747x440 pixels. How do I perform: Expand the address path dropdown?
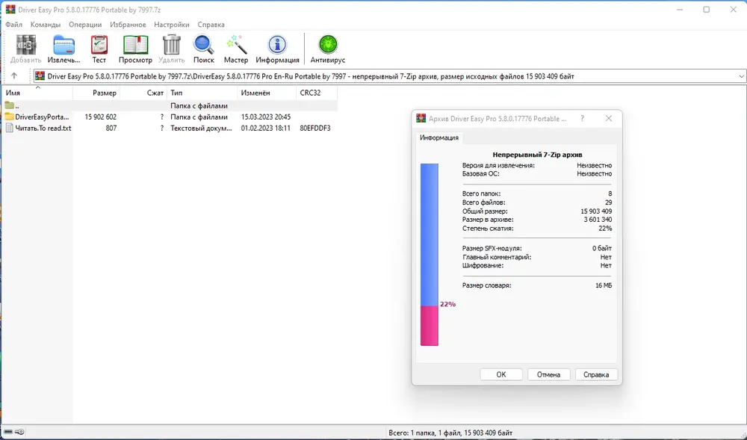click(741, 76)
